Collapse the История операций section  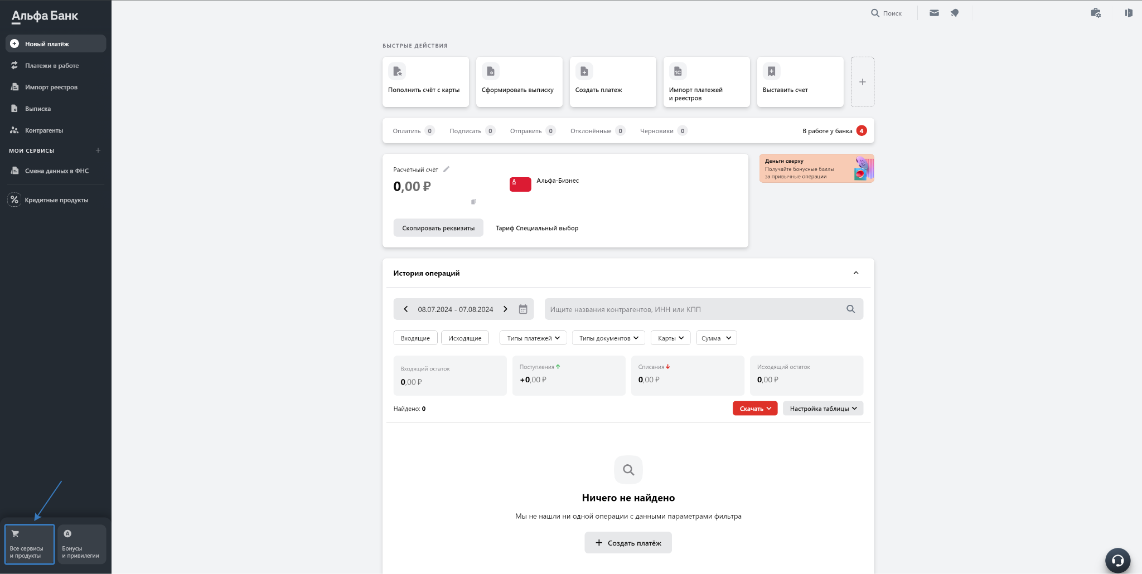click(x=856, y=273)
